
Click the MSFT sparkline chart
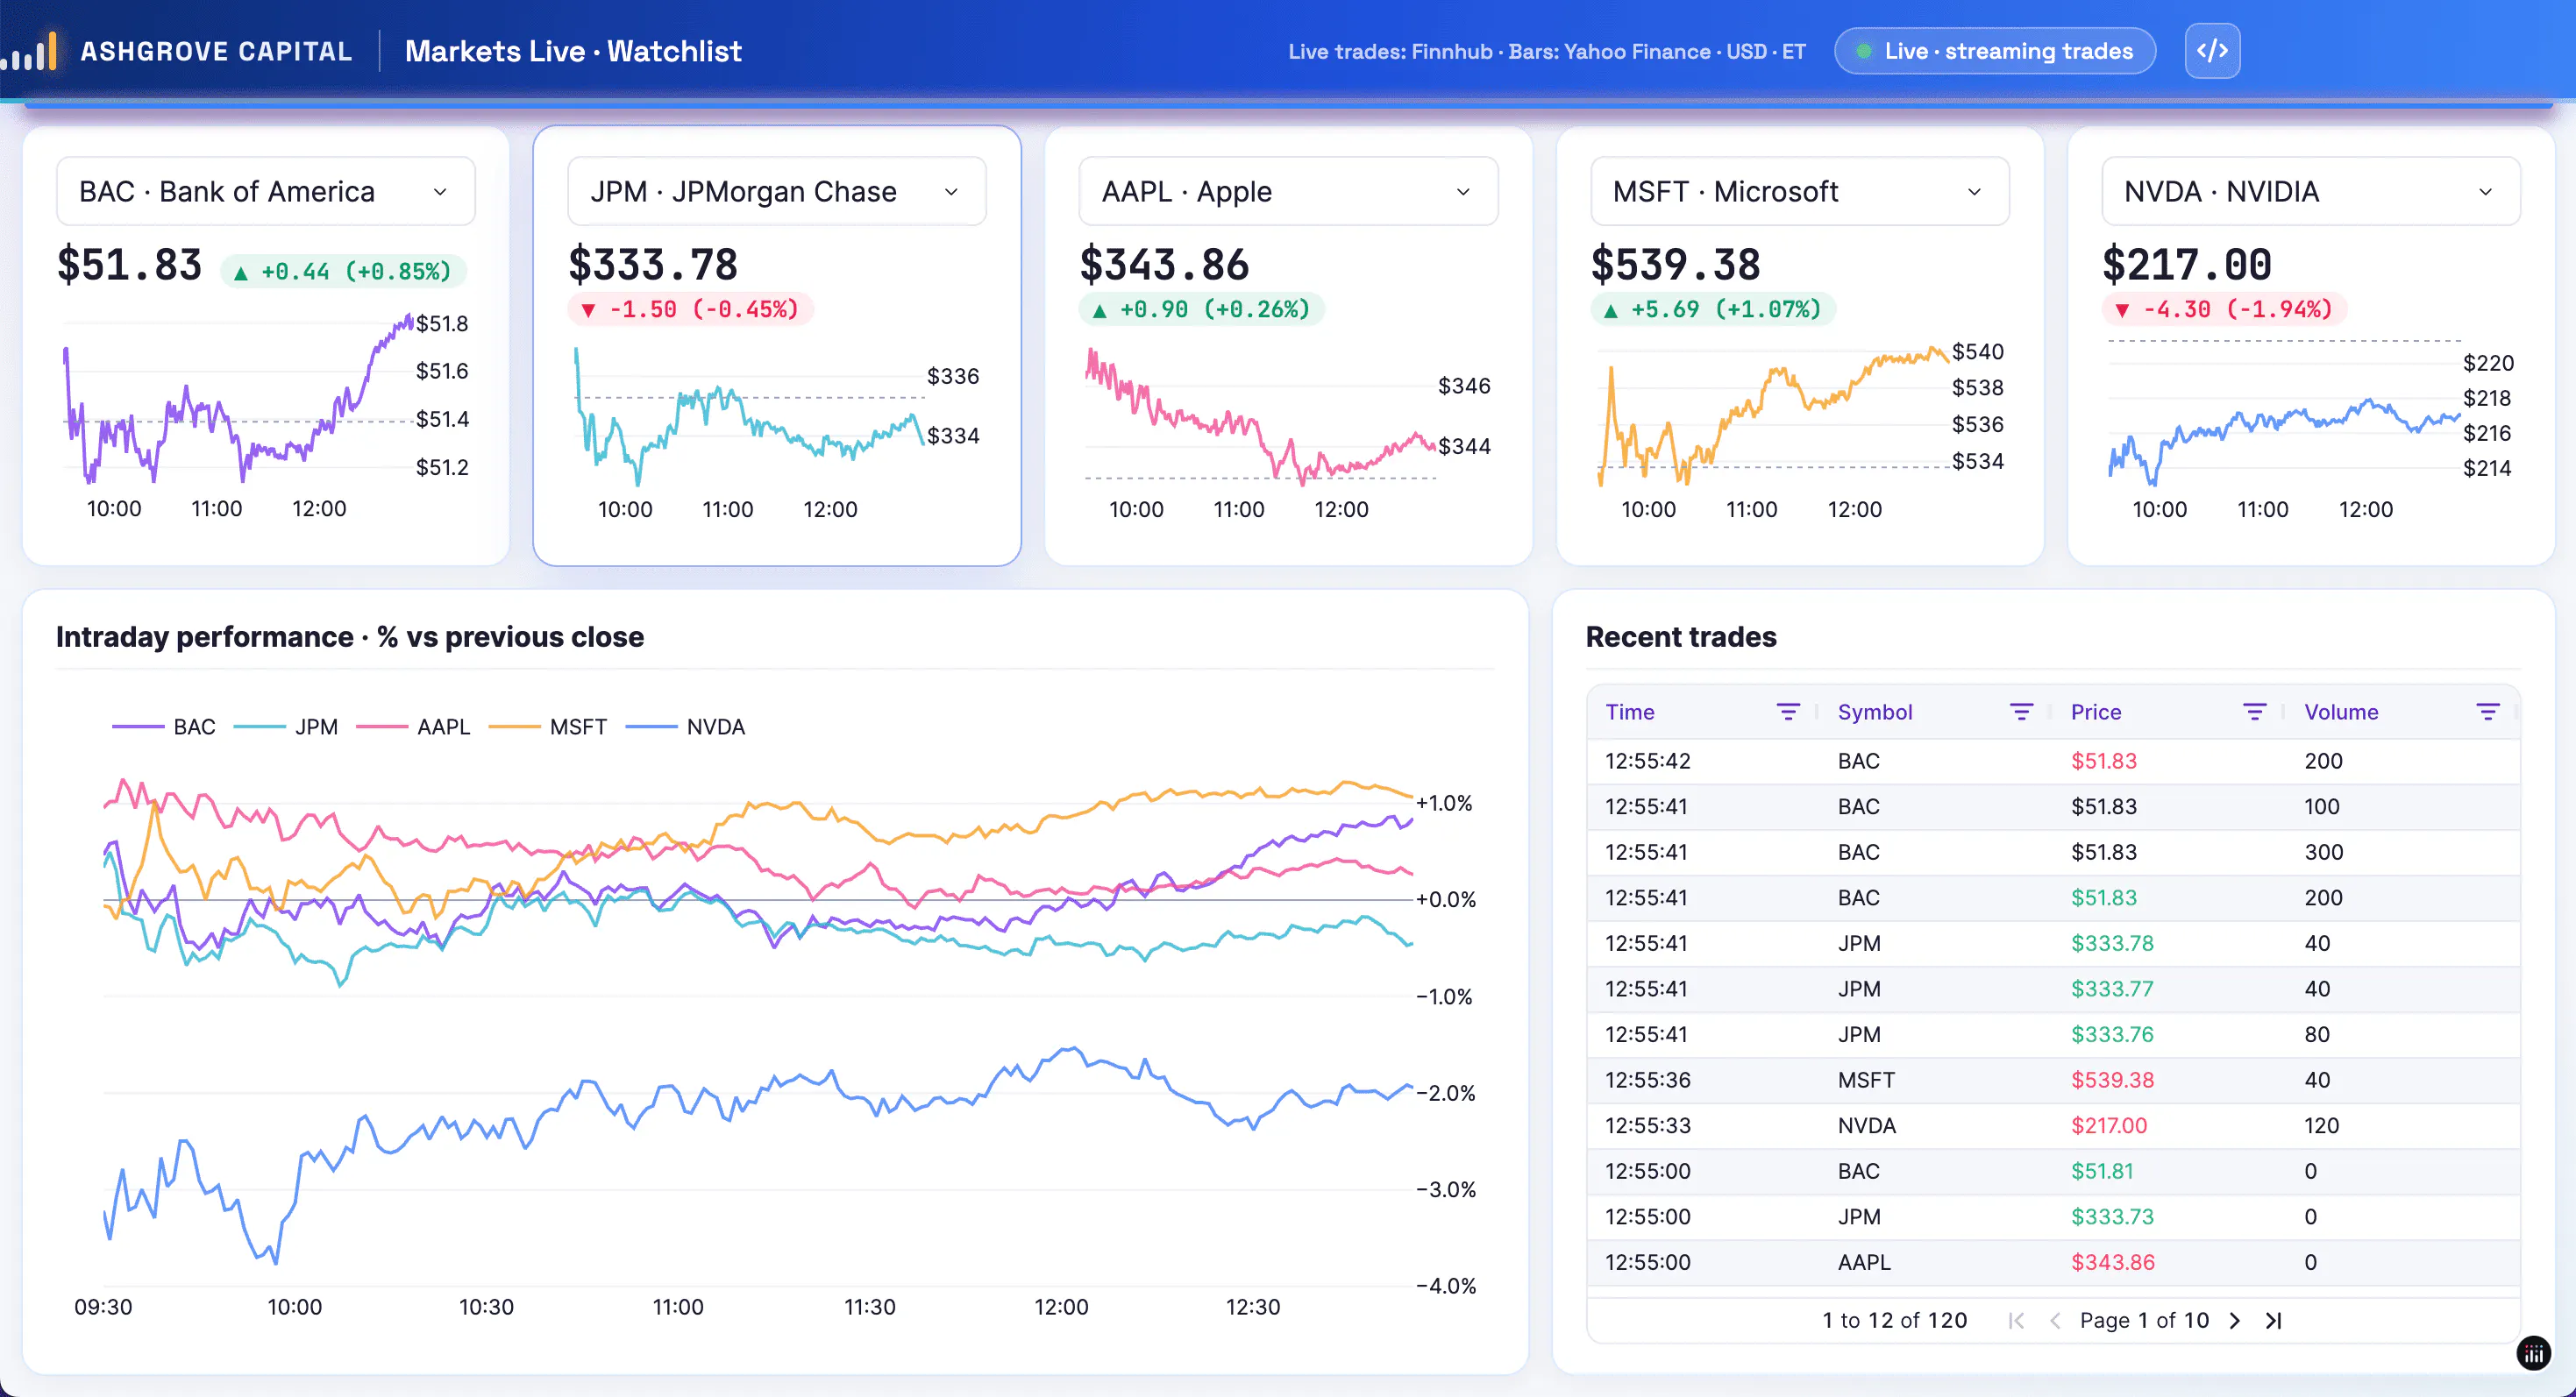tap(1775, 415)
